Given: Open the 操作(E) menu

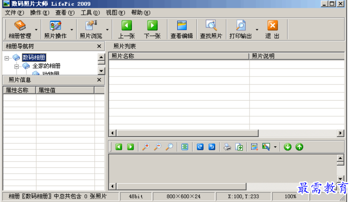Looking at the screenshot, I should tap(40, 13).
